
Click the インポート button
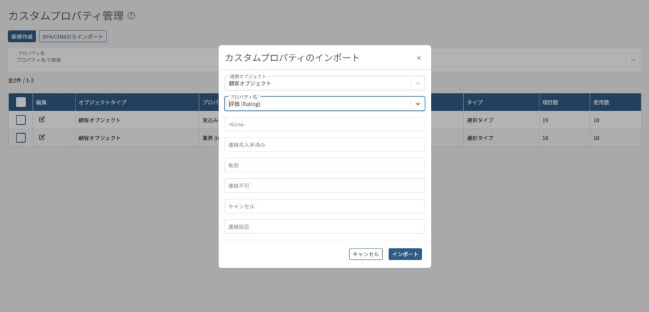click(x=405, y=254)
